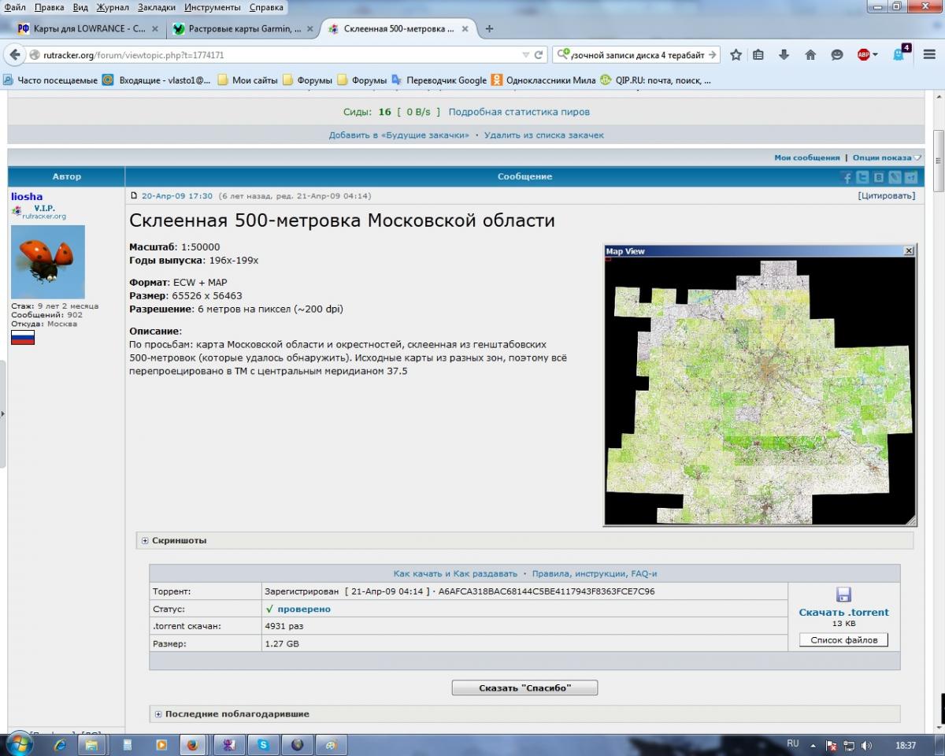Open the Закладки menu
Viewport: 945px width, 756px height.
click(x=157, y=7)
